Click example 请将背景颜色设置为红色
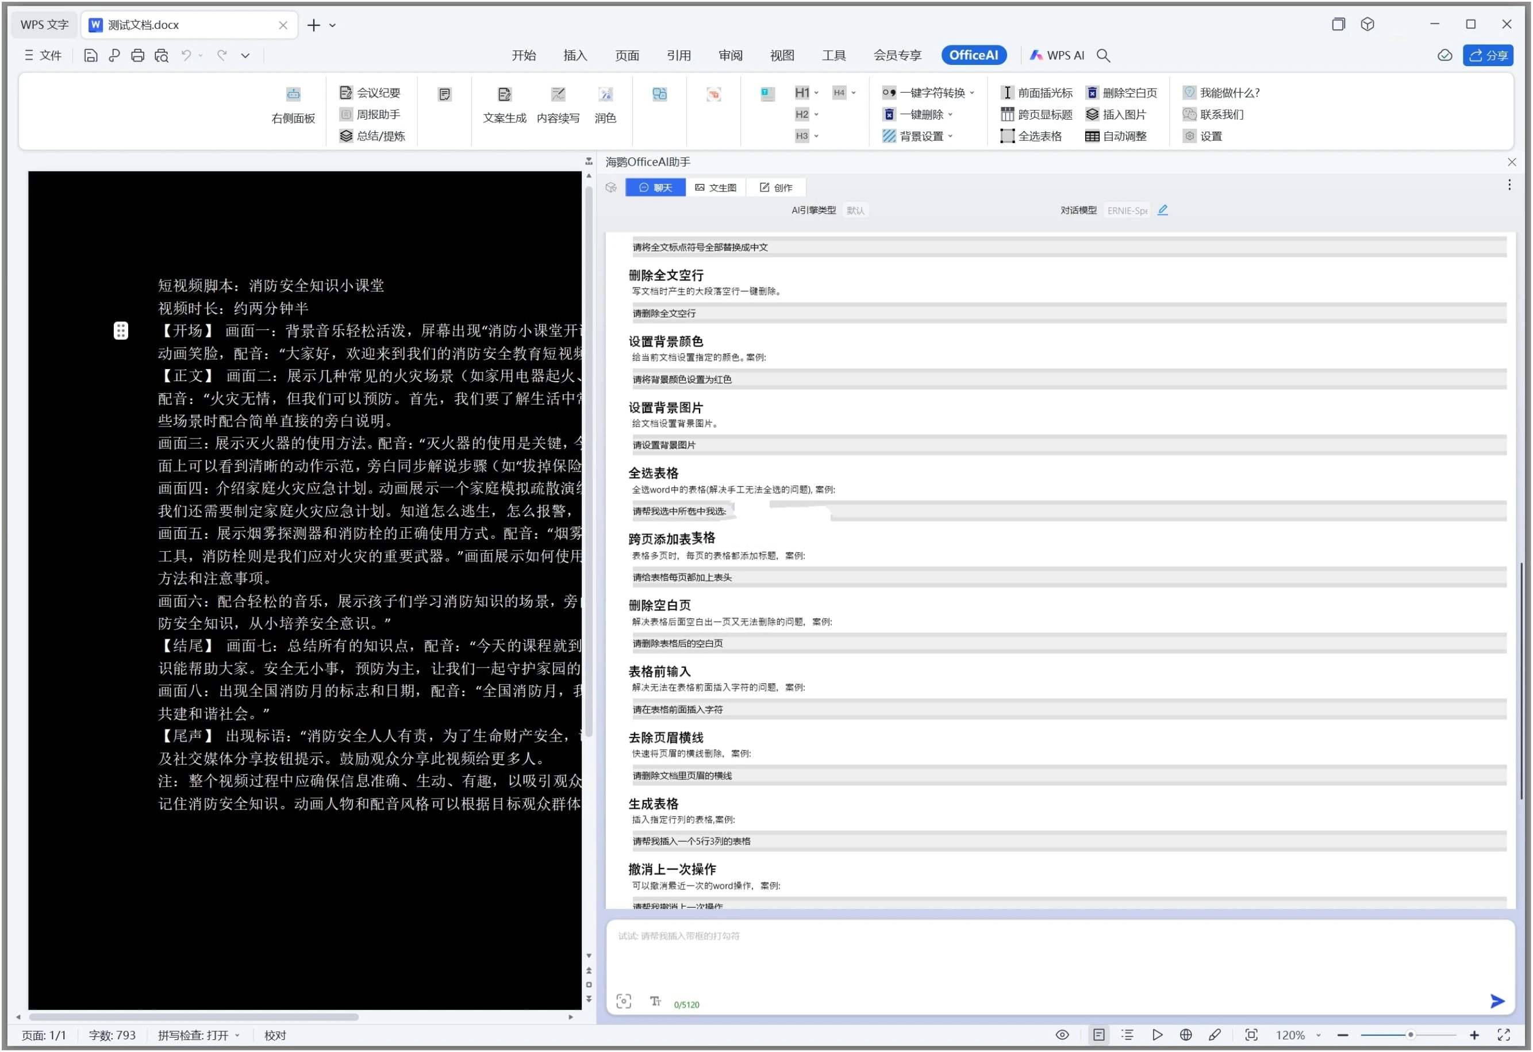This screenshot has height=1052, width=1533. 1069,379
